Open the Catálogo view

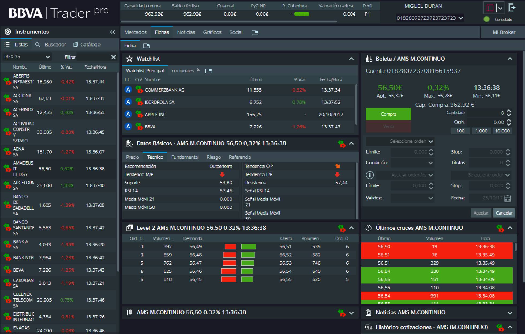click(x=87, y=44)
